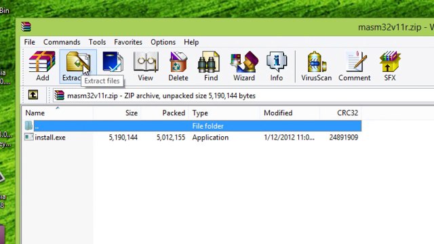The width and height of the screenshot is (434, 244).
Task: Click the Delete toolbar icon
Action: click(x=178, y=62)
